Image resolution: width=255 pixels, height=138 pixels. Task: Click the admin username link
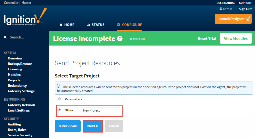[x=227, y=9]
